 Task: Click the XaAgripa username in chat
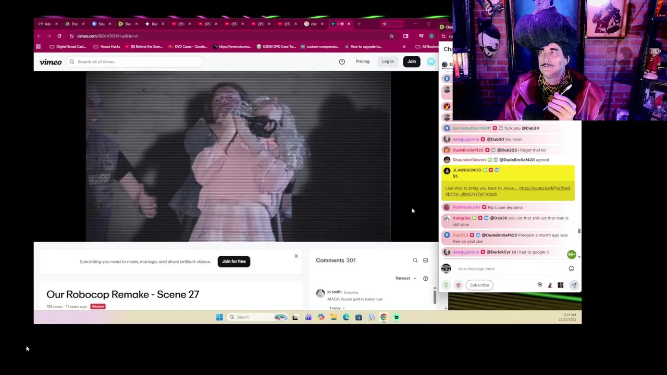click(x=462, y=218)
